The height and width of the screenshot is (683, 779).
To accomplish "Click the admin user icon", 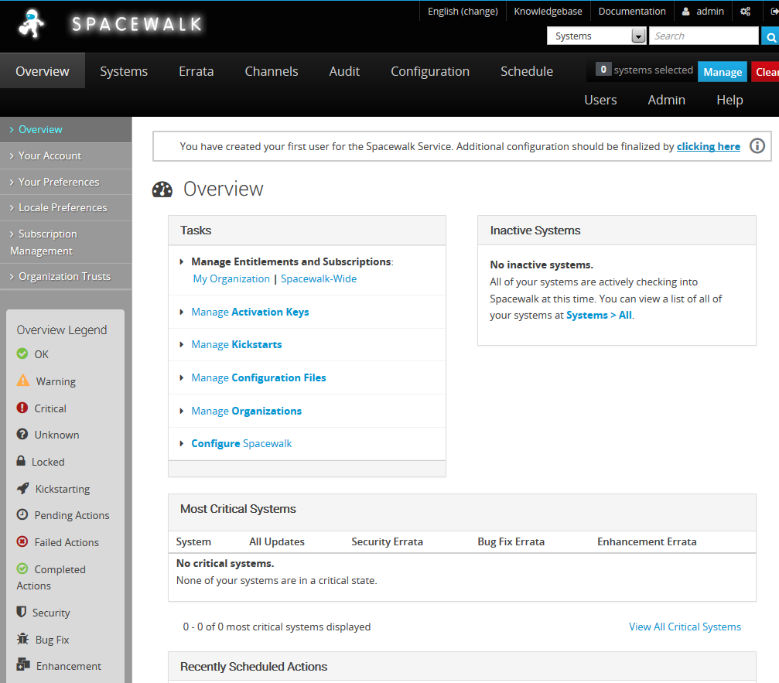I will point(685,12).
